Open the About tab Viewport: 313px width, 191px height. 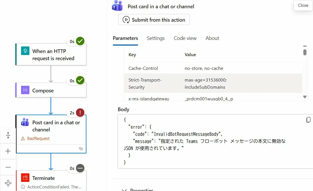[x=212, y=38]
